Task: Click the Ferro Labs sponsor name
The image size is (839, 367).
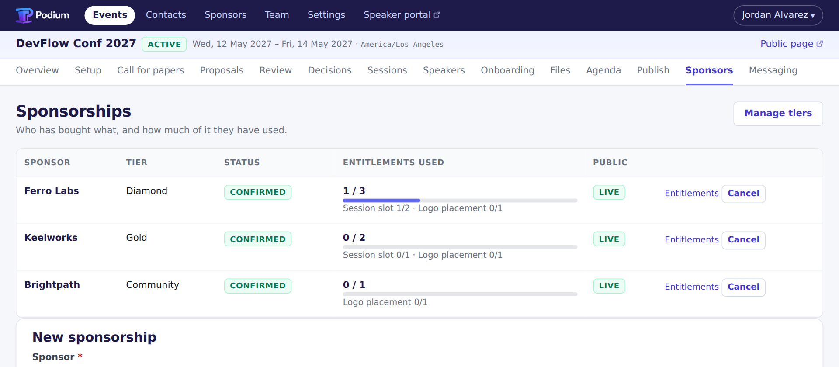Action: pos(52,191)
